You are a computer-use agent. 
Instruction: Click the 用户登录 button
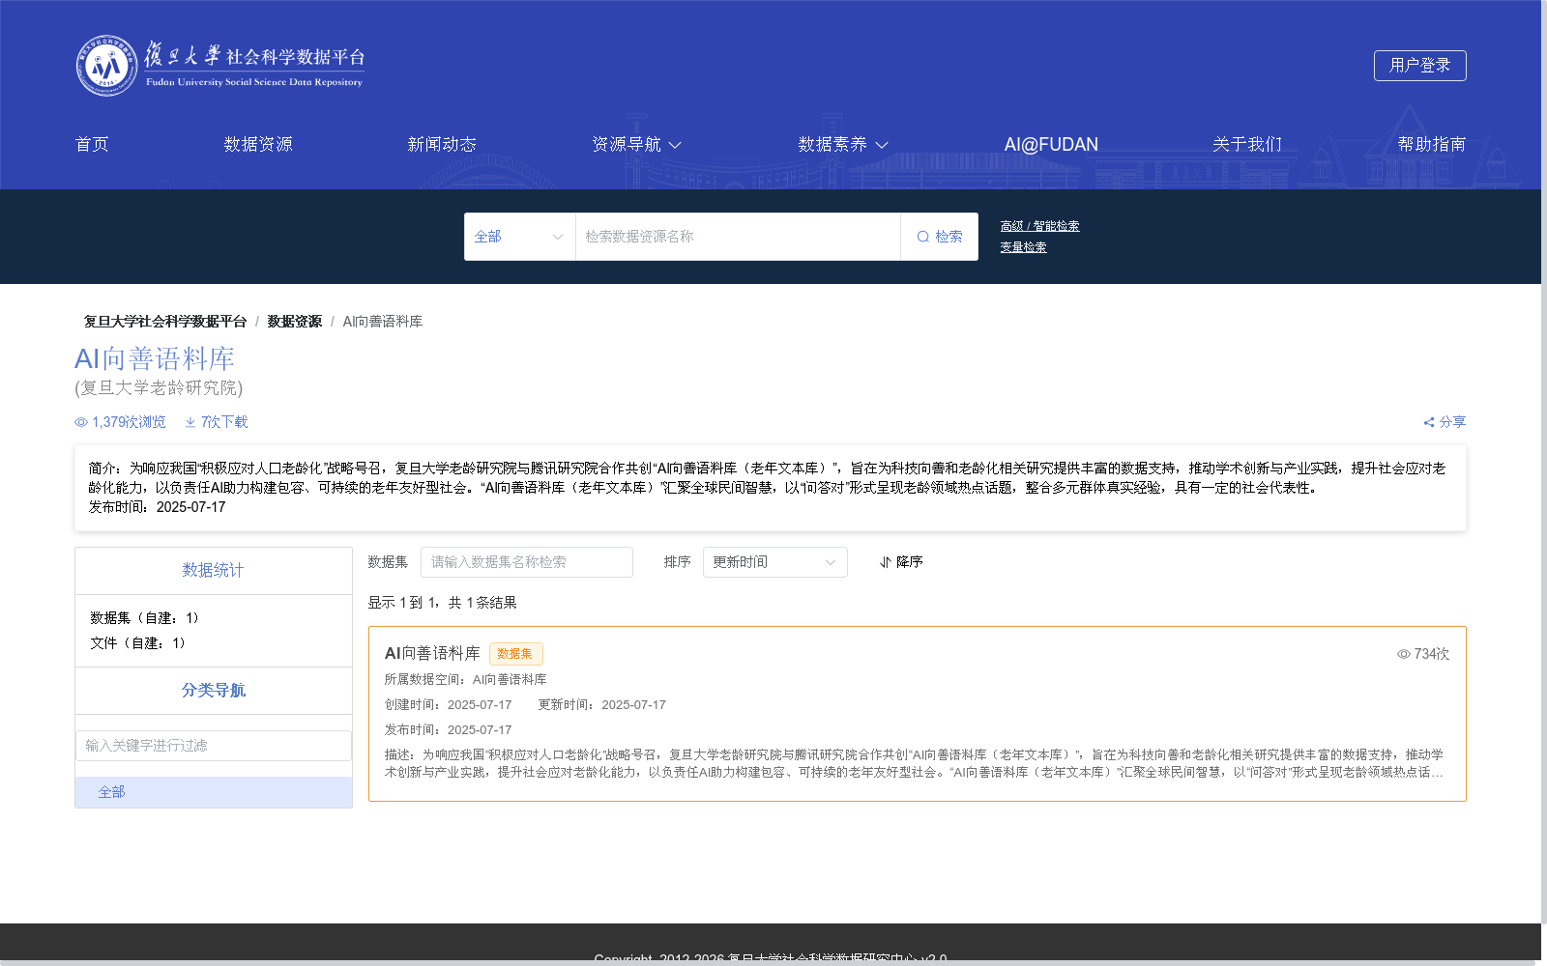coord(1419,66)
